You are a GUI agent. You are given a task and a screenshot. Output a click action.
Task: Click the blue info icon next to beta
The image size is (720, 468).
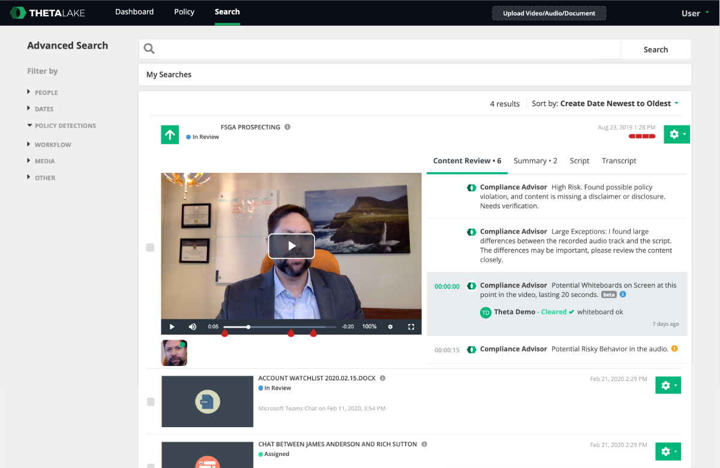(623, 295)
